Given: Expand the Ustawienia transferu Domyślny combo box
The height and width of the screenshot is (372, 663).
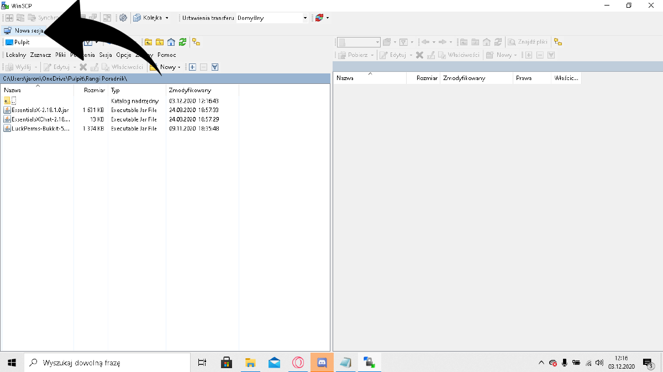Looking at the screenshot, I should 304,18.
